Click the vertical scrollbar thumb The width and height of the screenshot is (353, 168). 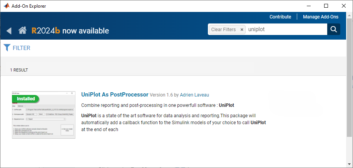point(350,77)
